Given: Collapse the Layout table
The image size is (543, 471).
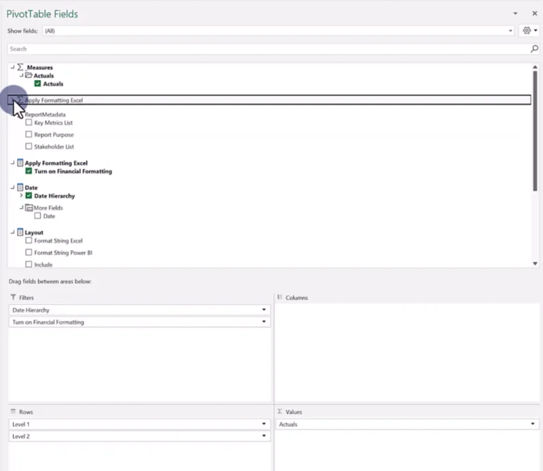Looking at the screenshot, I should 12,231.
